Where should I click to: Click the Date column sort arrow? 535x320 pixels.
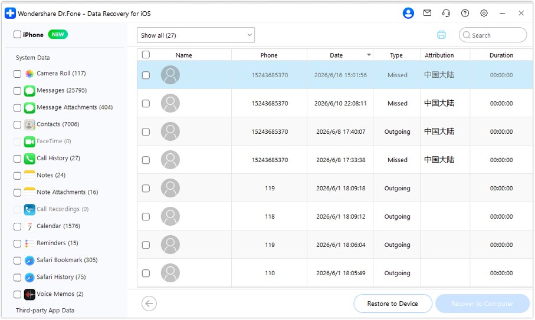point(369,55)
